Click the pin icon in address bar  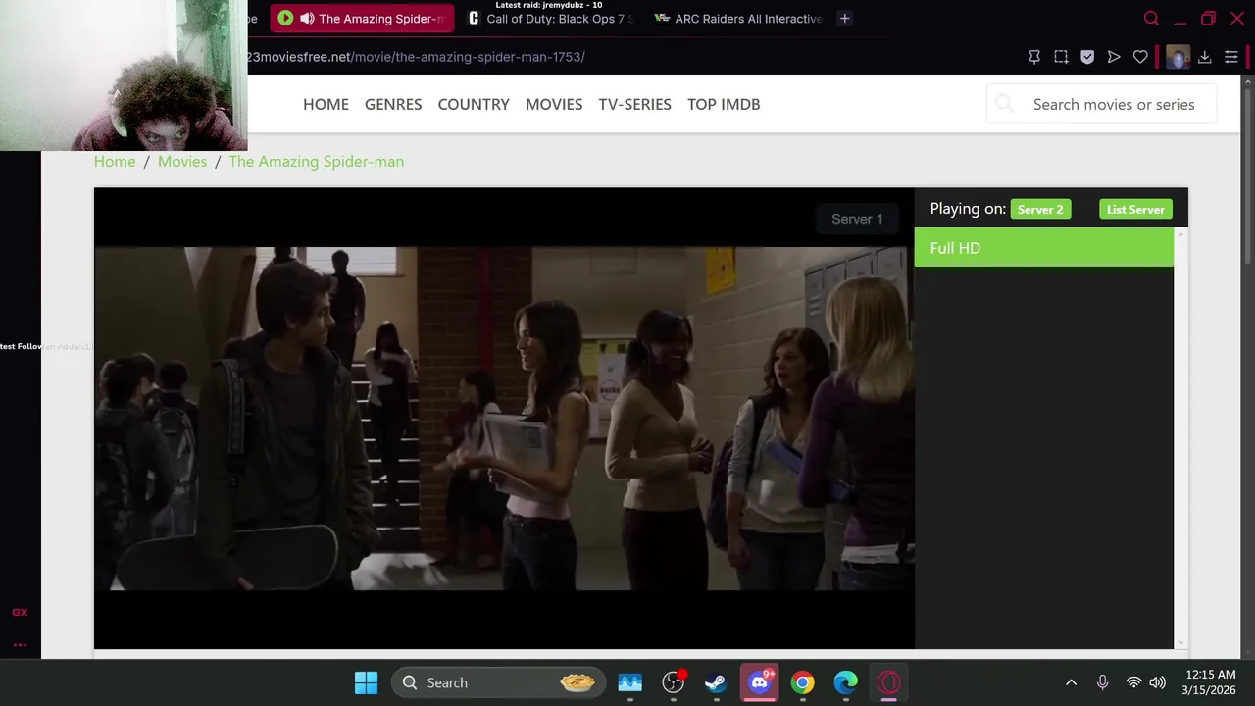click(x=1034, y=57)
